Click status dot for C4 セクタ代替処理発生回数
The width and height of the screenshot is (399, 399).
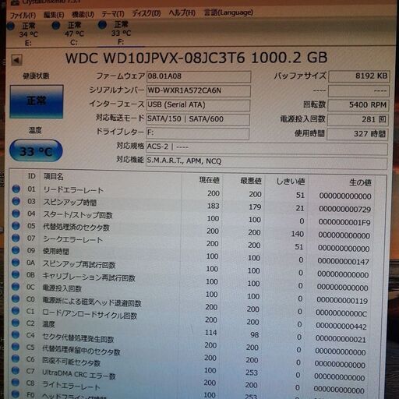(x=16, y=335)
